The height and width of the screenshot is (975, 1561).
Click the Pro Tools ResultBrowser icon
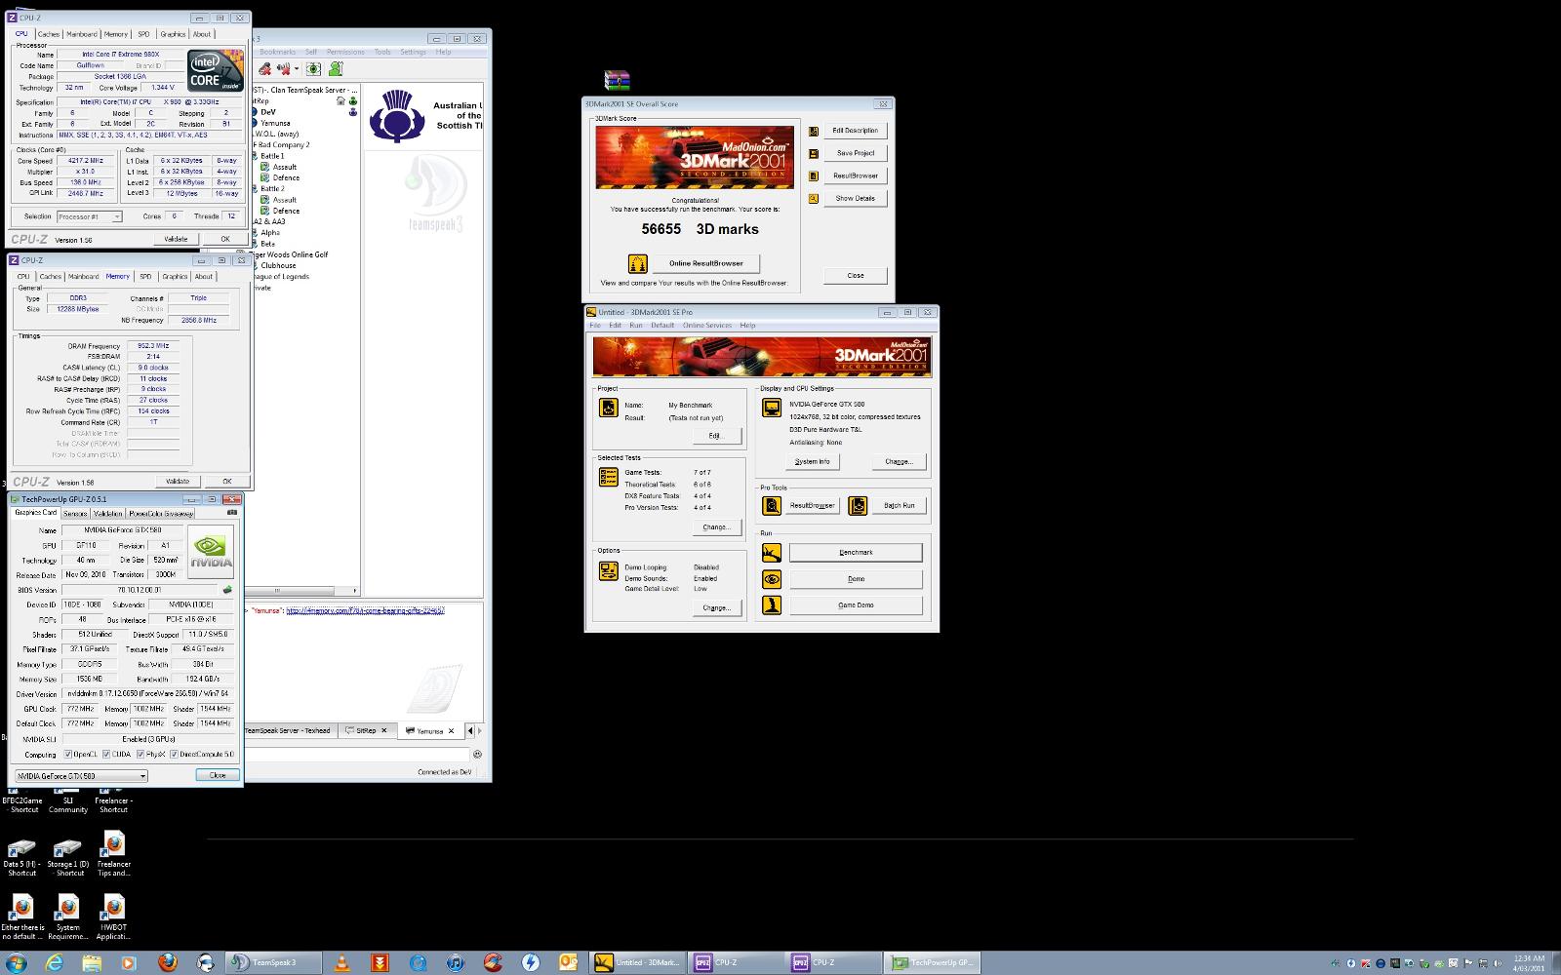tap(772, 505)
